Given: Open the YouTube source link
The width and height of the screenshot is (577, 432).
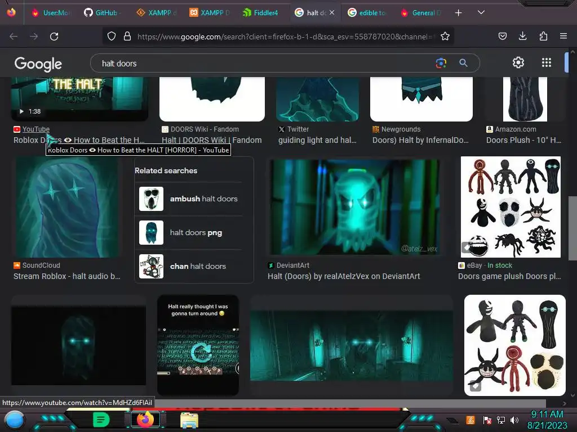Looking at the screenshot, I should pyautogui.click(x=35, y=129).
